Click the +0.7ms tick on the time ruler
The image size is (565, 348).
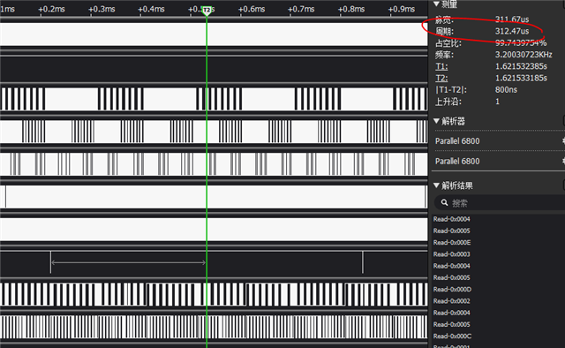(x=301, y=9)
